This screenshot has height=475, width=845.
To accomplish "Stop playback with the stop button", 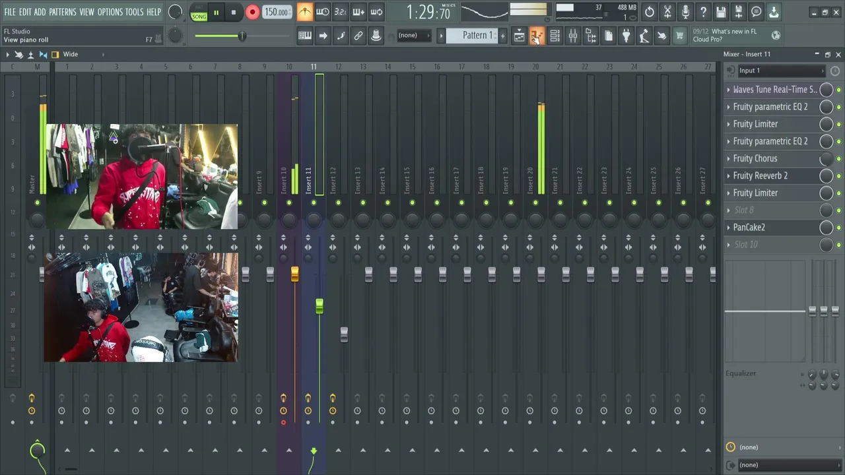I will point(233,13).
